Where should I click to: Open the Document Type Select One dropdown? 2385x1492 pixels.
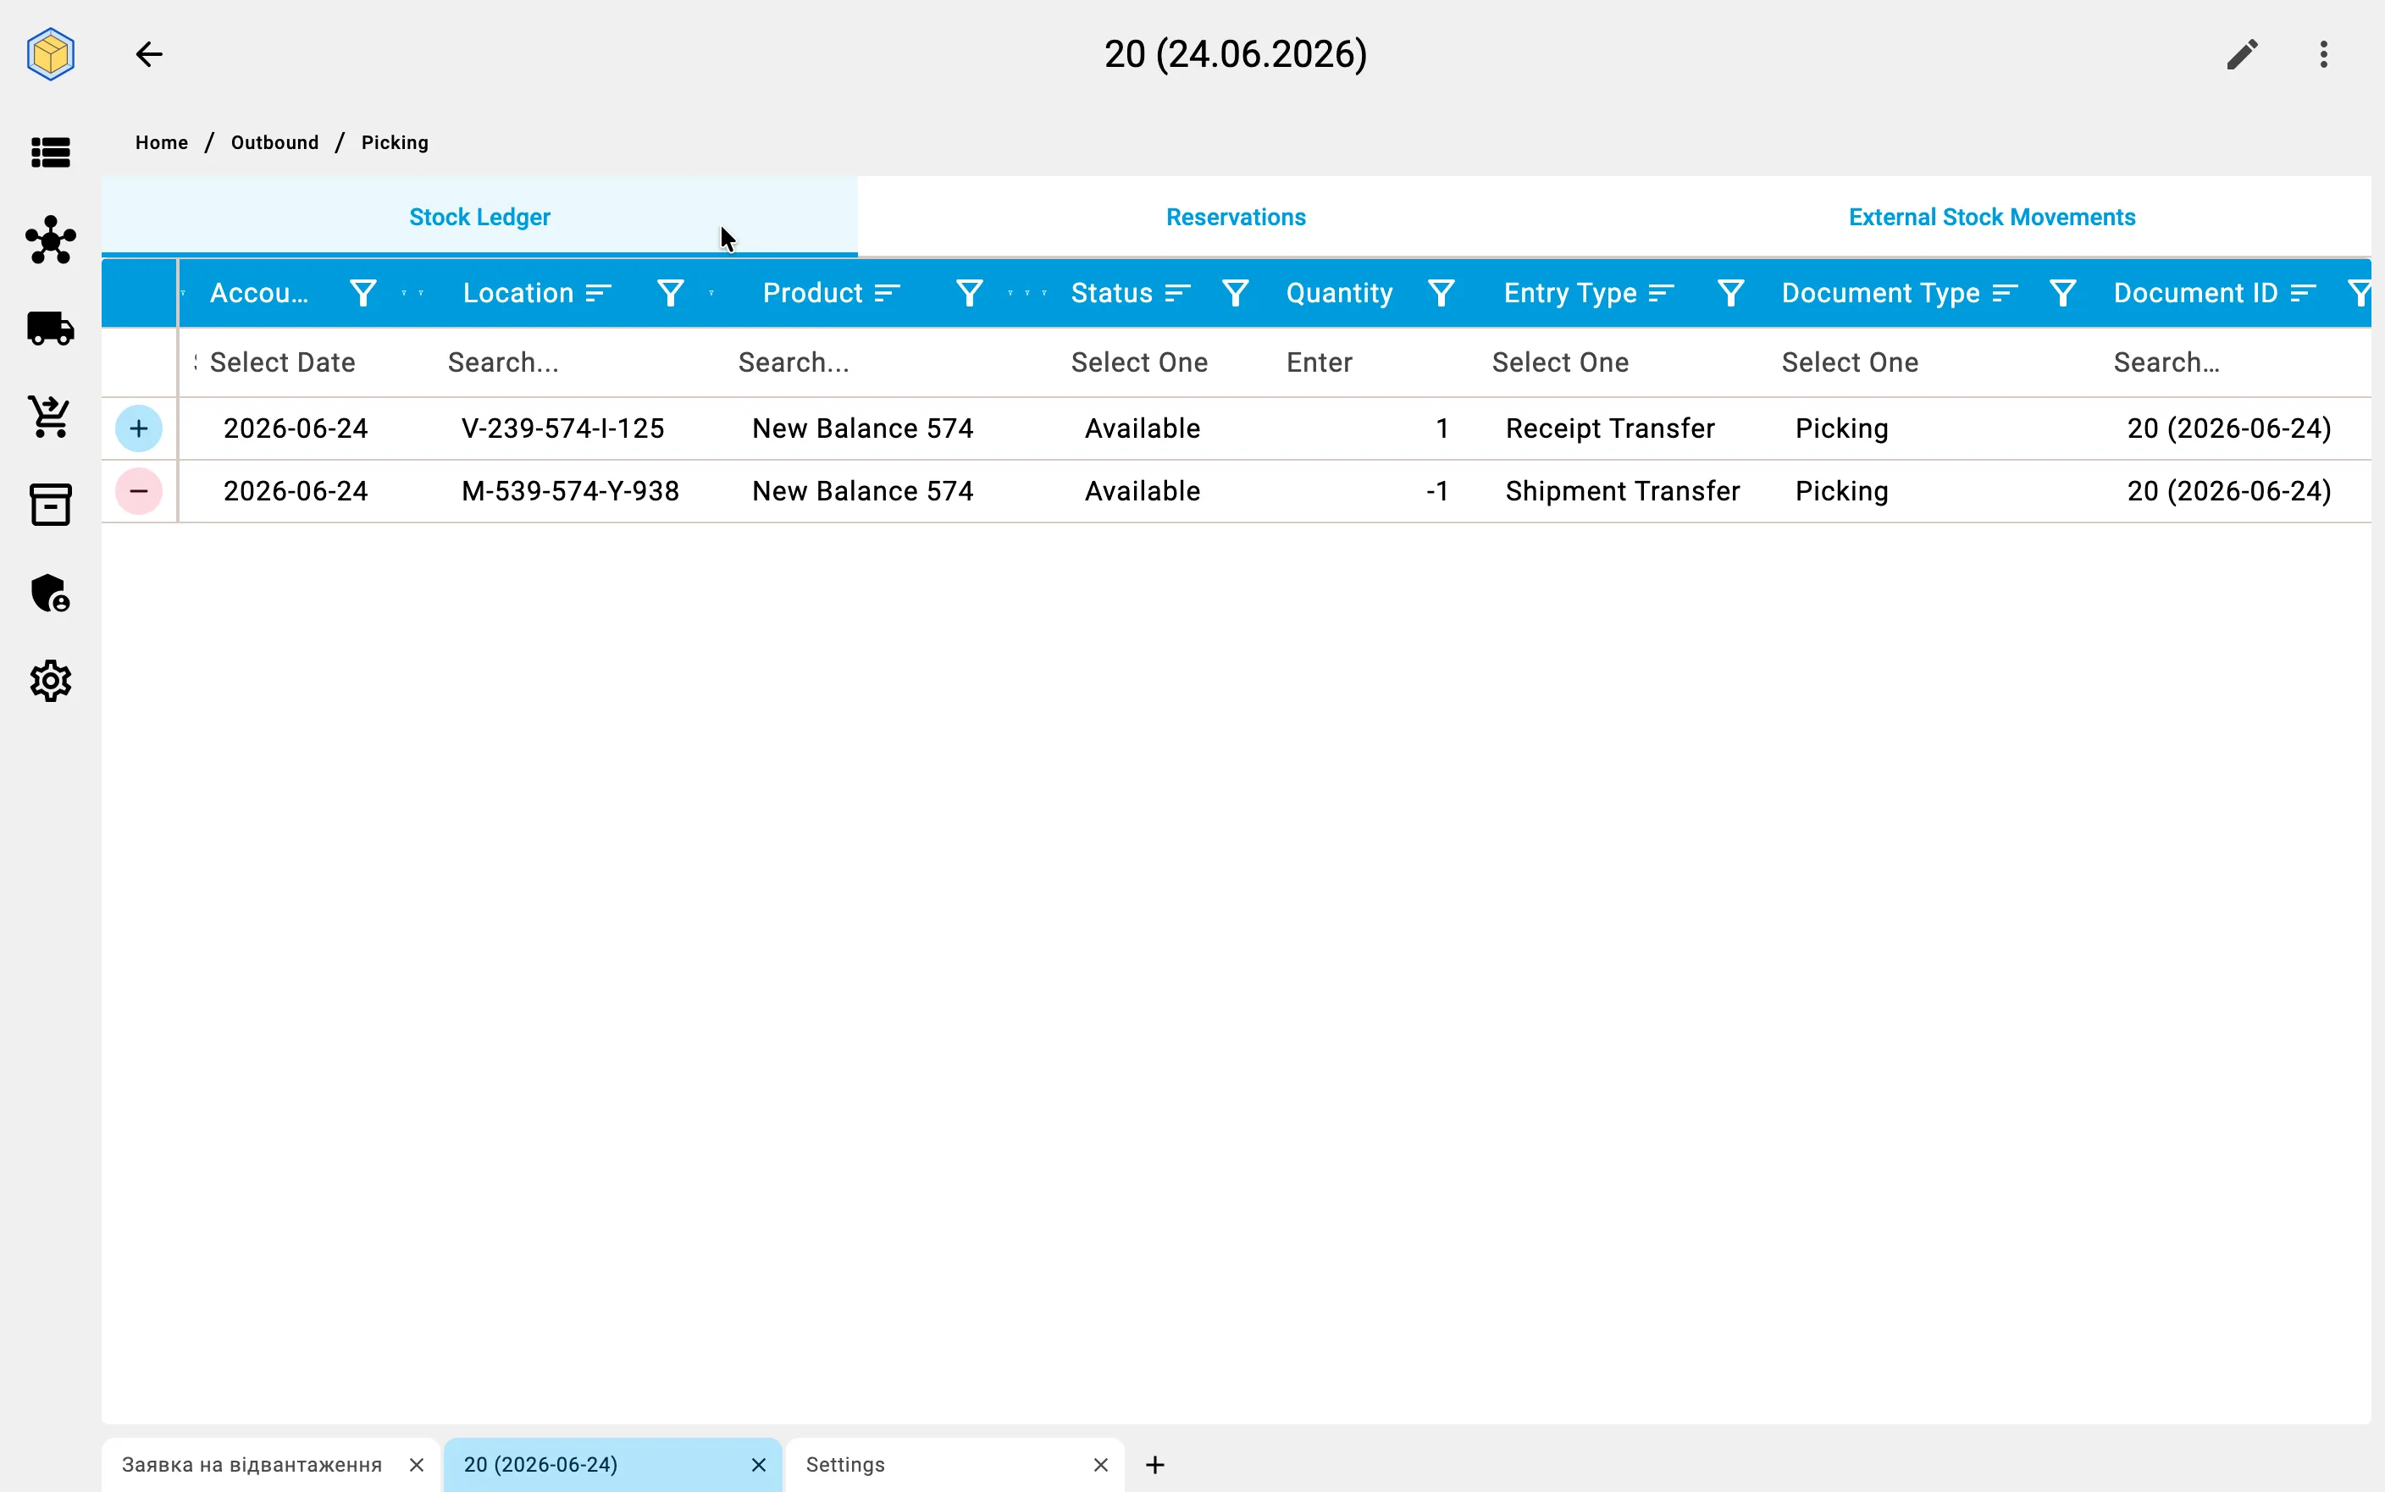(x=1851, y=362)
